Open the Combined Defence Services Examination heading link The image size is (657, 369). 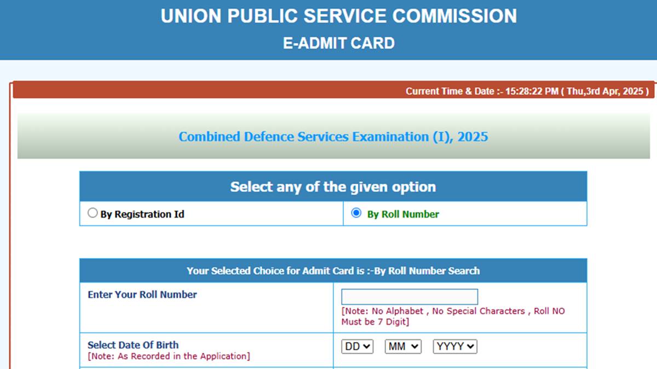(333, 137)
